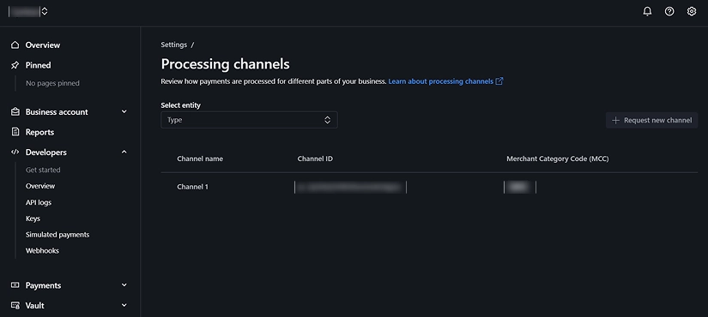Click the Vault card-lock icon
Viewport: 708px width, 317px height.
tap(15, 305)
